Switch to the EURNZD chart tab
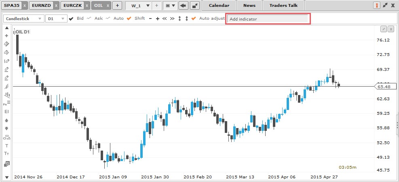 click(41, 6)
